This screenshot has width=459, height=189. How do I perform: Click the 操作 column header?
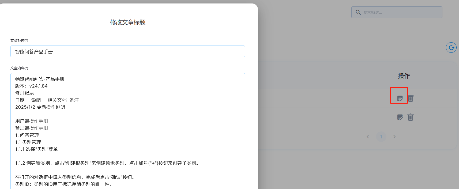[x=404, y=76]
